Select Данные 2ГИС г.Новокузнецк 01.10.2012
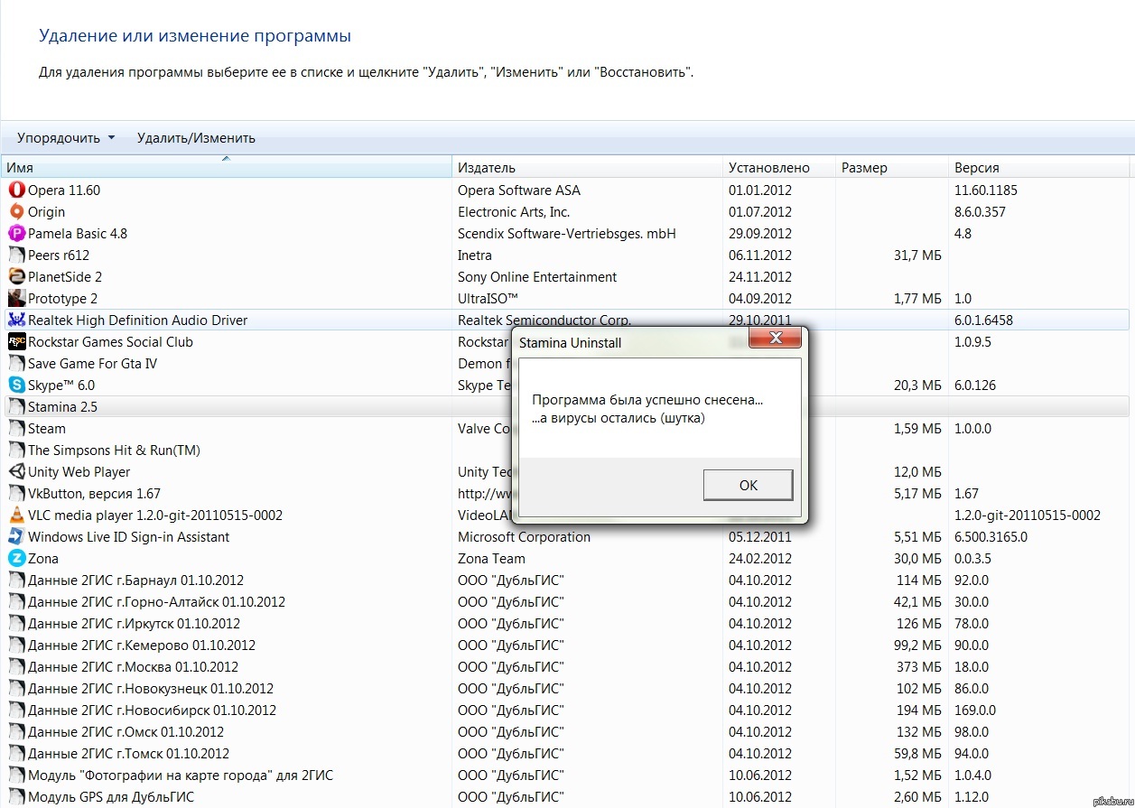The height and width of the screenshot is (808, 1135). tap(151, 688)
